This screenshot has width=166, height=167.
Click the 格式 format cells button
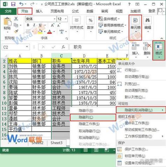pos(159,50)
